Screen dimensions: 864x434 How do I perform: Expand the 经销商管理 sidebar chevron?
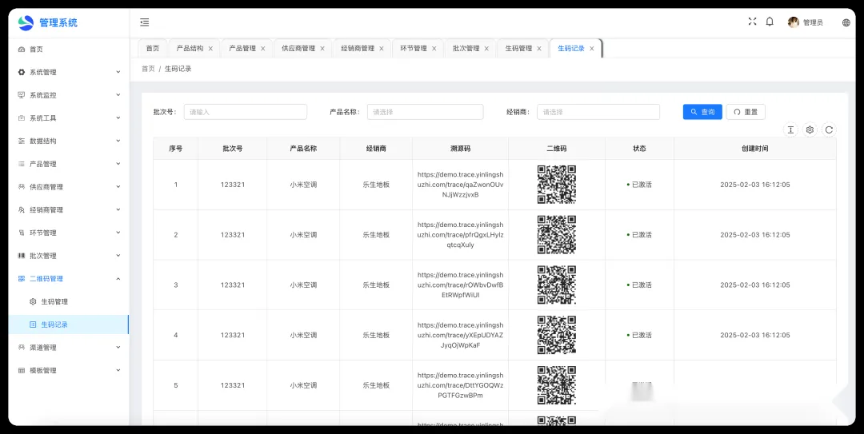coord(118,210)
